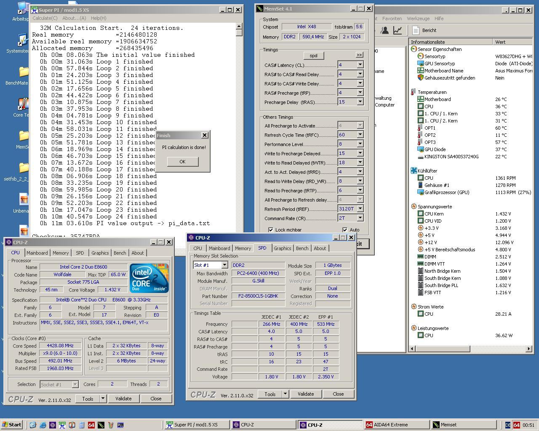
Task: Select Sensor Eigenschaften gauge icon
Action: click(x=414, y=49)
